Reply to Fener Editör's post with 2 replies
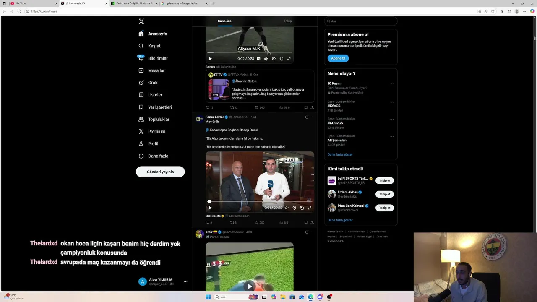The height and width of the screenshot is (302, 537). (209, 222)
